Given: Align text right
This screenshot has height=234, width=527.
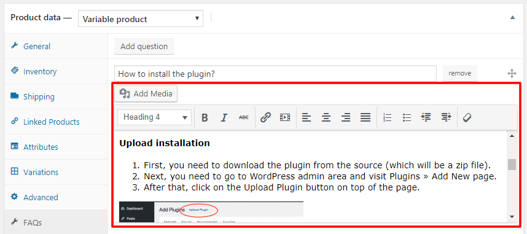Looking at the screenshot, I should coord(346,117).
